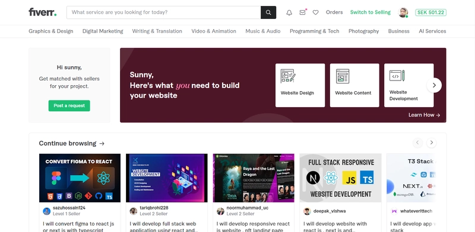Open the favorites heart icon
This screenshot has width=475, height=232.
316,12
